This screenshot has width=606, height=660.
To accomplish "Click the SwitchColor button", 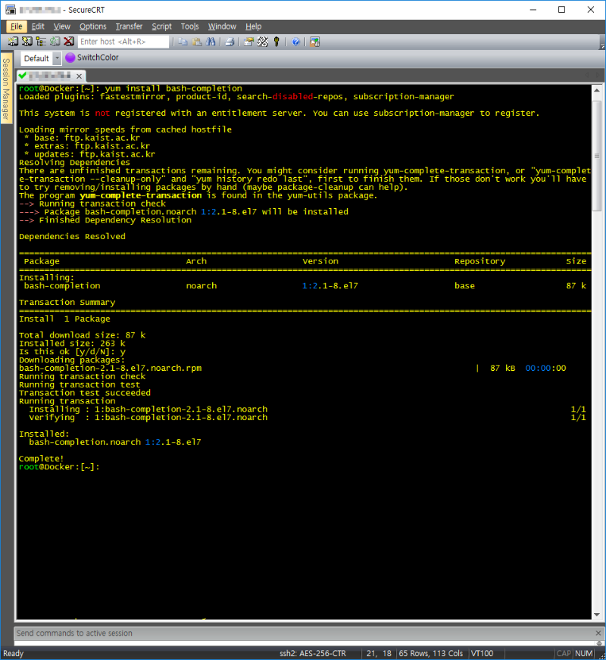I will 92,58.
